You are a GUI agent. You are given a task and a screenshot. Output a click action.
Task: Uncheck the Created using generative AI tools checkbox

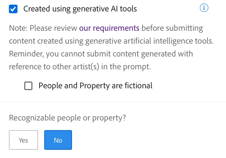[13, 9]
